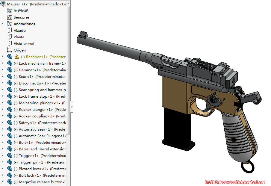Expand the Hammer<1> component node
Screen dimensions: 271x186
pyautogui.click(x=2, y=70)
